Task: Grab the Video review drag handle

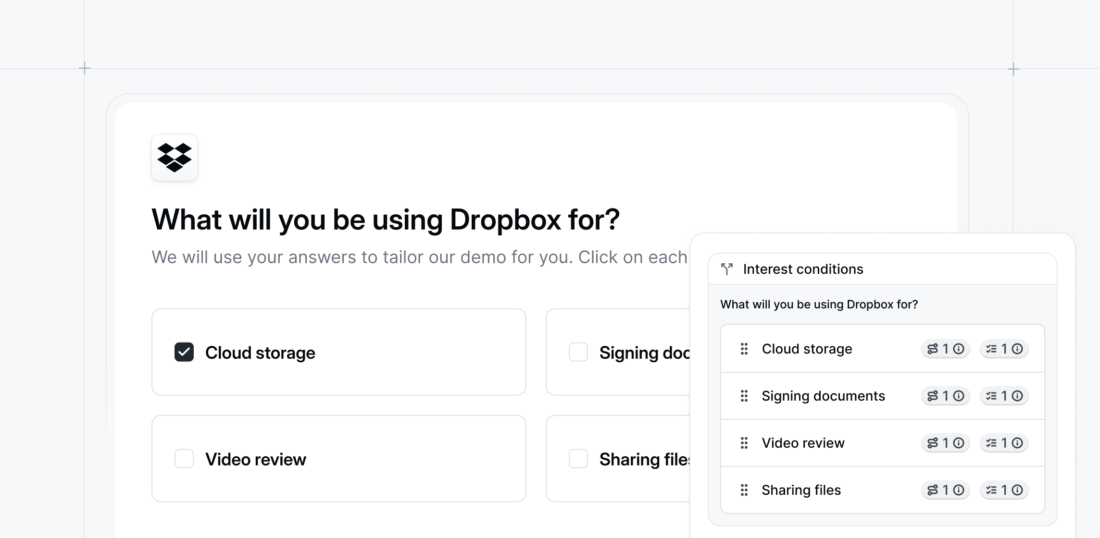Action: pyautogui.click(x=744, y=443)
